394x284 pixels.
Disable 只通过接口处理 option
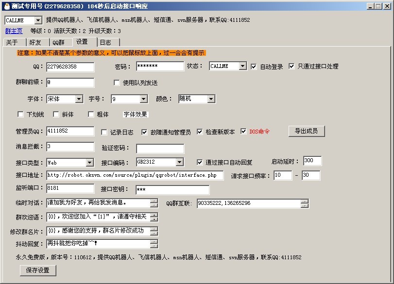[292, 67]
